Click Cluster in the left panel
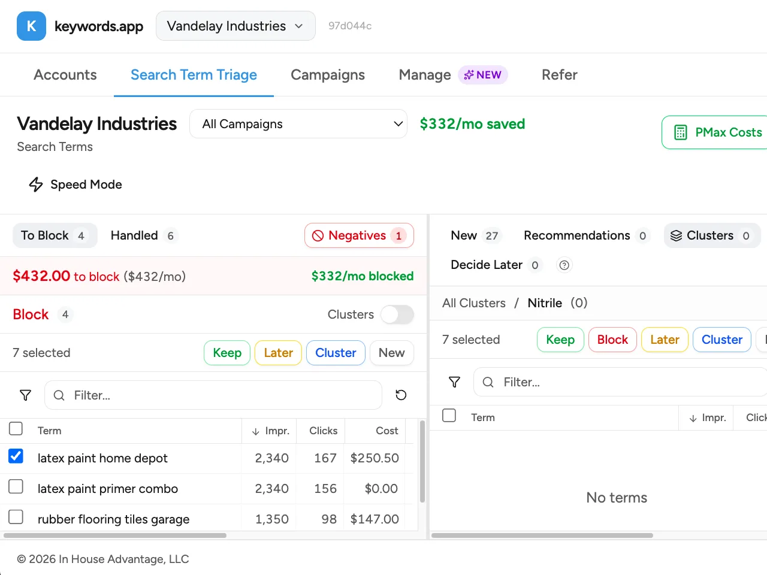767x575 pixels. (336, 353)
